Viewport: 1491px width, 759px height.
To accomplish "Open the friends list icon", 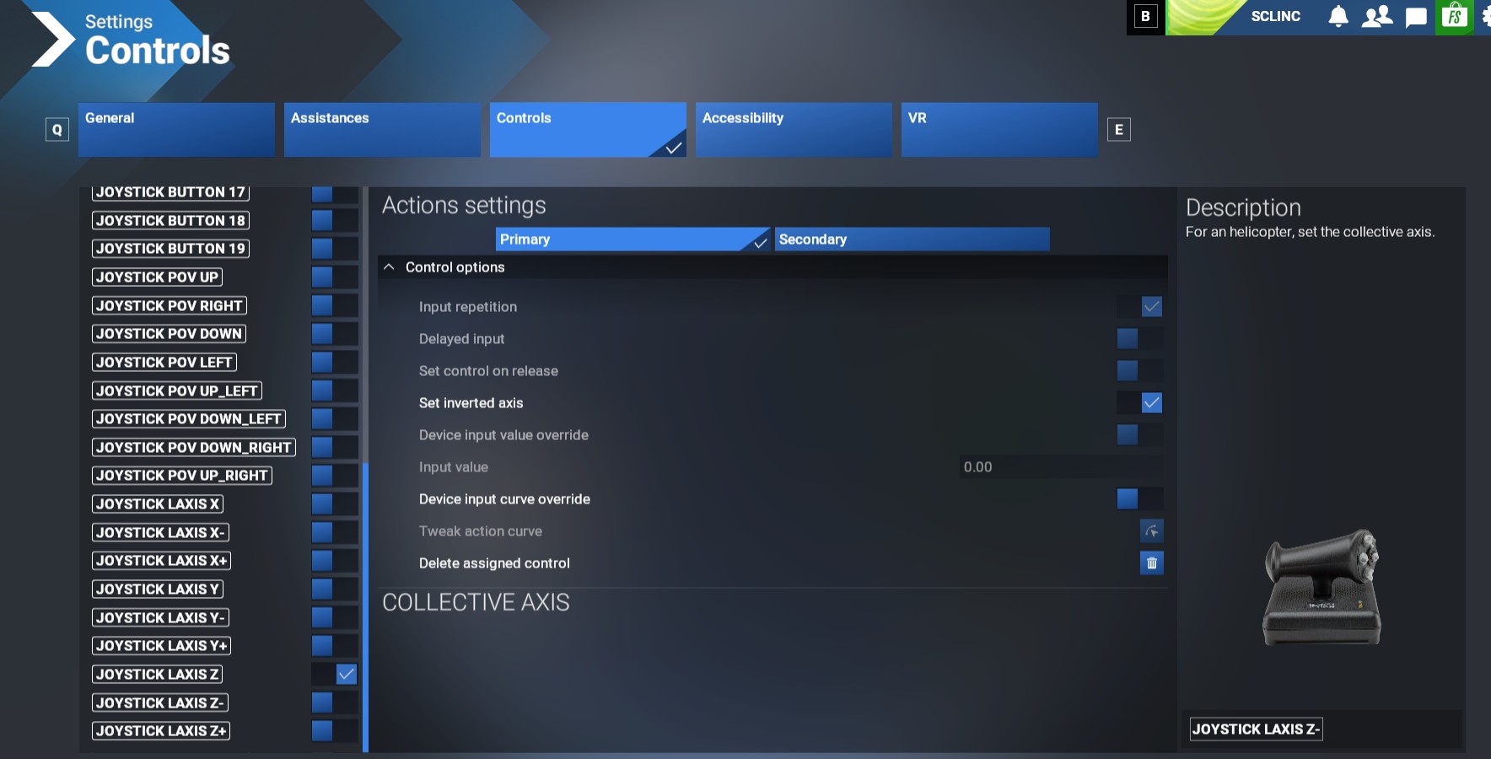I will click(1377, 17).
